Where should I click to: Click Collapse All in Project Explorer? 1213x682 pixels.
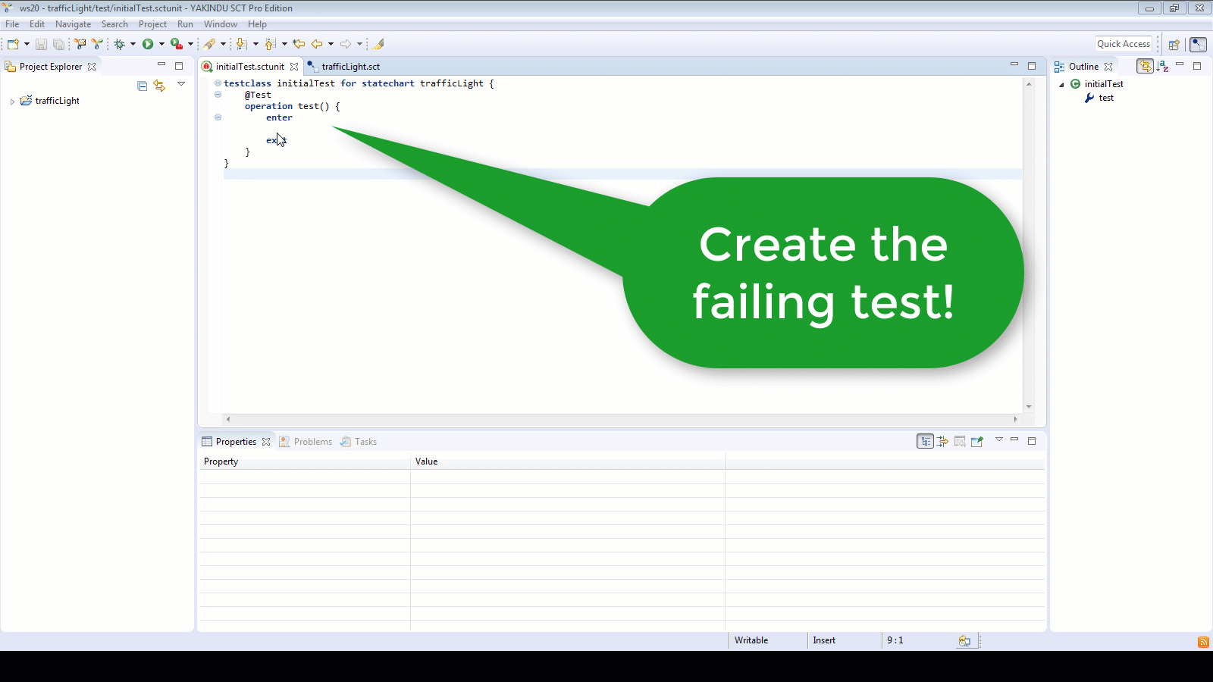click(142, 86)
